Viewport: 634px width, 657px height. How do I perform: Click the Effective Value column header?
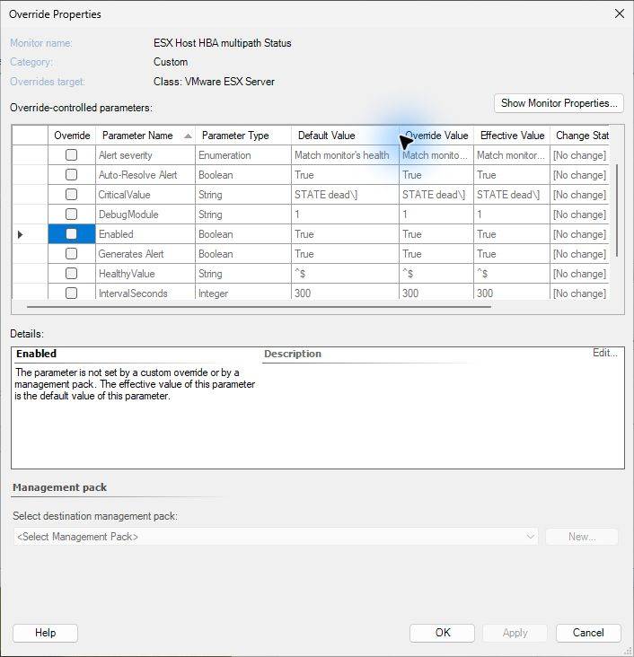click(x=512, y=136)
